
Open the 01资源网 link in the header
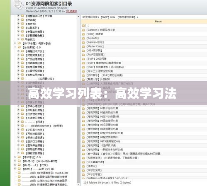click(x=71, y=11)
